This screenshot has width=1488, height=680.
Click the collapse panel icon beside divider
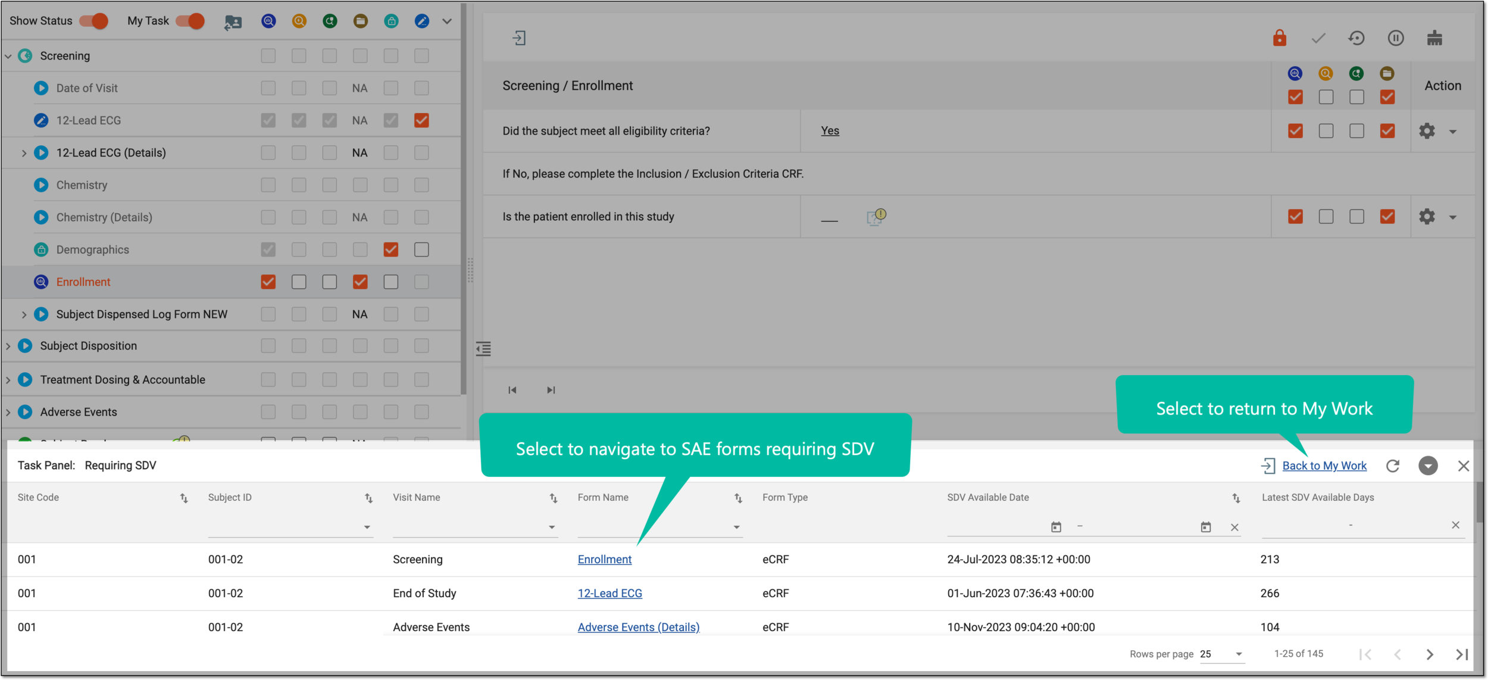[483, 349]
